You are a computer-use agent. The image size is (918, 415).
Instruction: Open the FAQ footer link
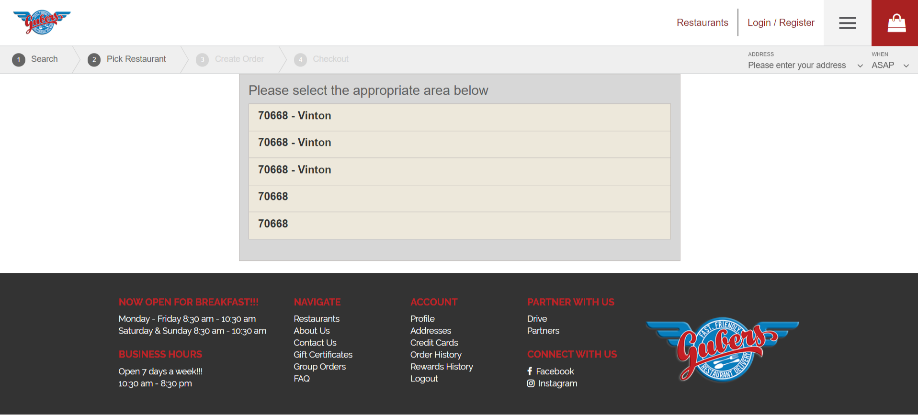302,379
